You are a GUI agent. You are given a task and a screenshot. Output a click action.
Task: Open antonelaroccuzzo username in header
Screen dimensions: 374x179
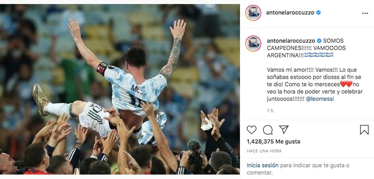pos(290,12)
